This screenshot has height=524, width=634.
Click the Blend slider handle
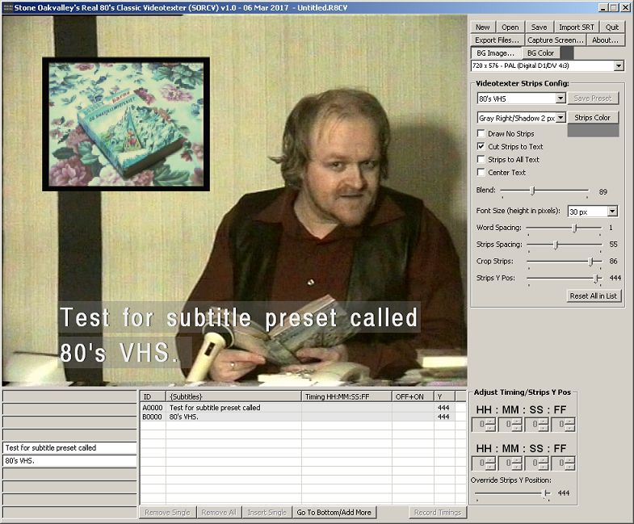pyautogui.click(x=532, y=191)
